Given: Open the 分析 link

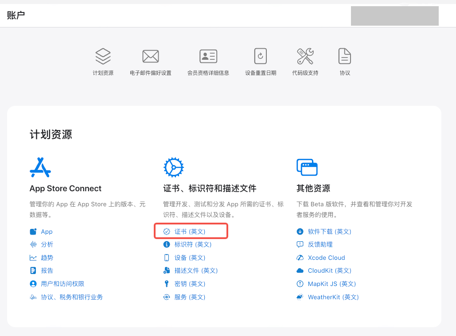Looking at the screenshot, I should (x=47, y=244).
